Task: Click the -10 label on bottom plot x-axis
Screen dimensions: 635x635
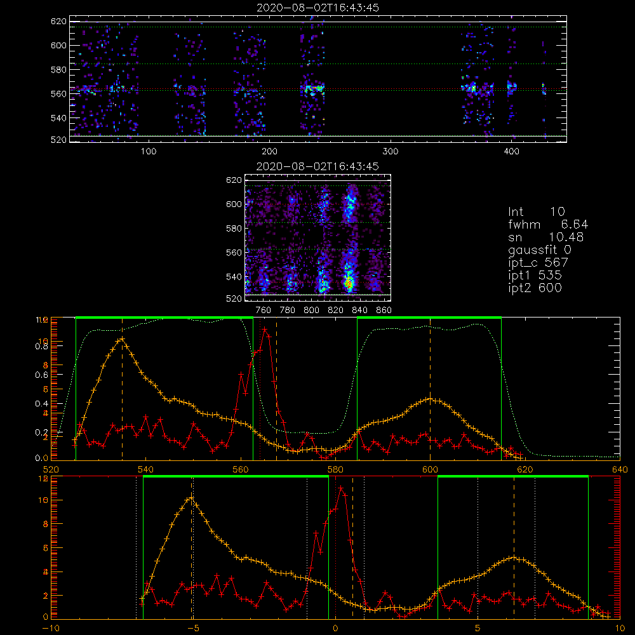Action: (50, 629)
